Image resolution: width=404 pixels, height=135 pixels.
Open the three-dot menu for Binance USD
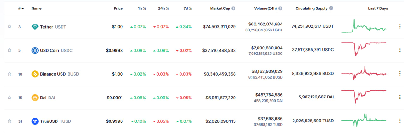click(x=400, y=74)
